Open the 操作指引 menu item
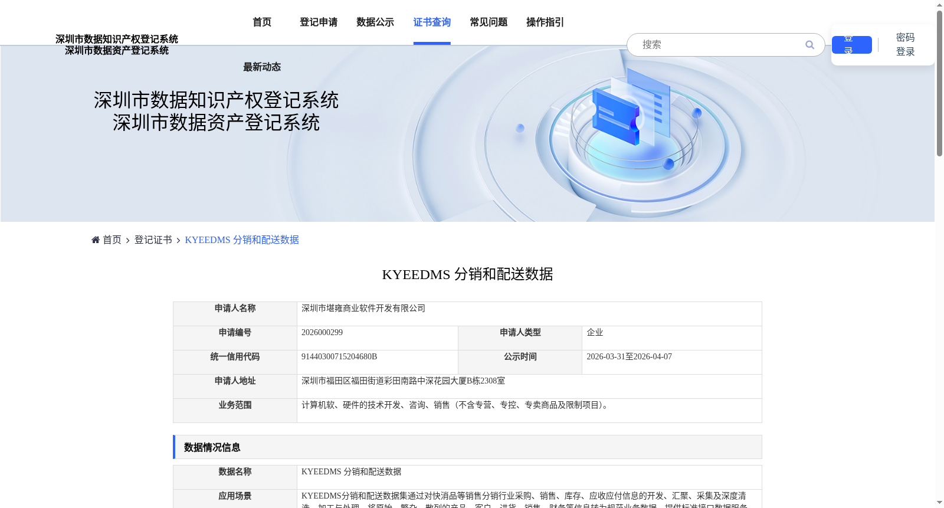Image resolution: width=944 pixels, height=508 pixels. (x=545, y=22)
